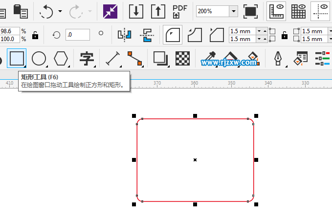Select the Transparency checkerboard tool
The image size is (332, 222).
(x=183, y=59)
